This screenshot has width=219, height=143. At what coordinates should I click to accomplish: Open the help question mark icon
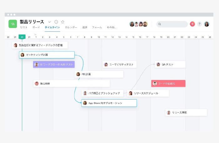(199, 24)
